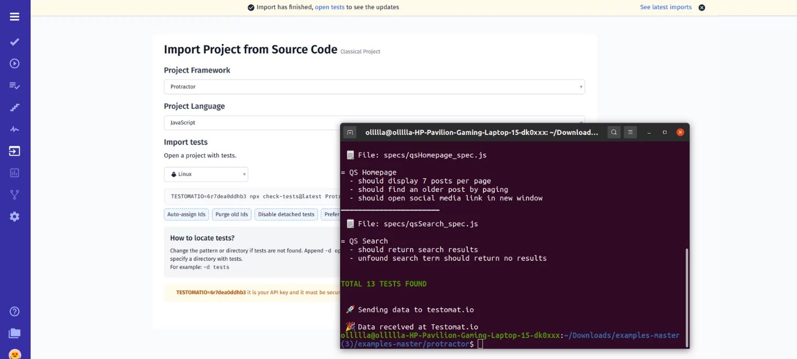
Task: Open the help question-mark menu in the sidebar
Action: (x=14, y=311)
